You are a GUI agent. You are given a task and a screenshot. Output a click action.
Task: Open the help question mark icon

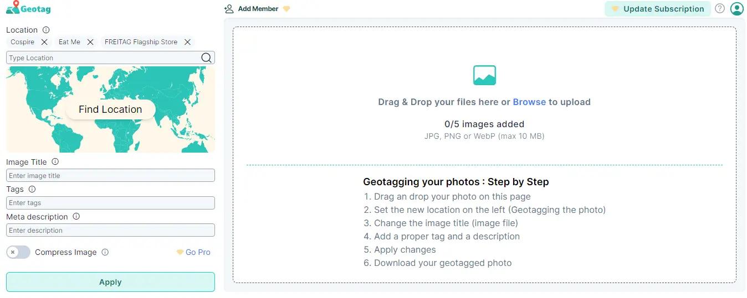point(720,9)
